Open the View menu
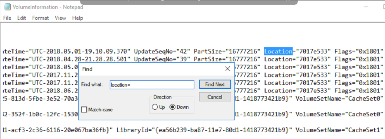 [60, 18]
